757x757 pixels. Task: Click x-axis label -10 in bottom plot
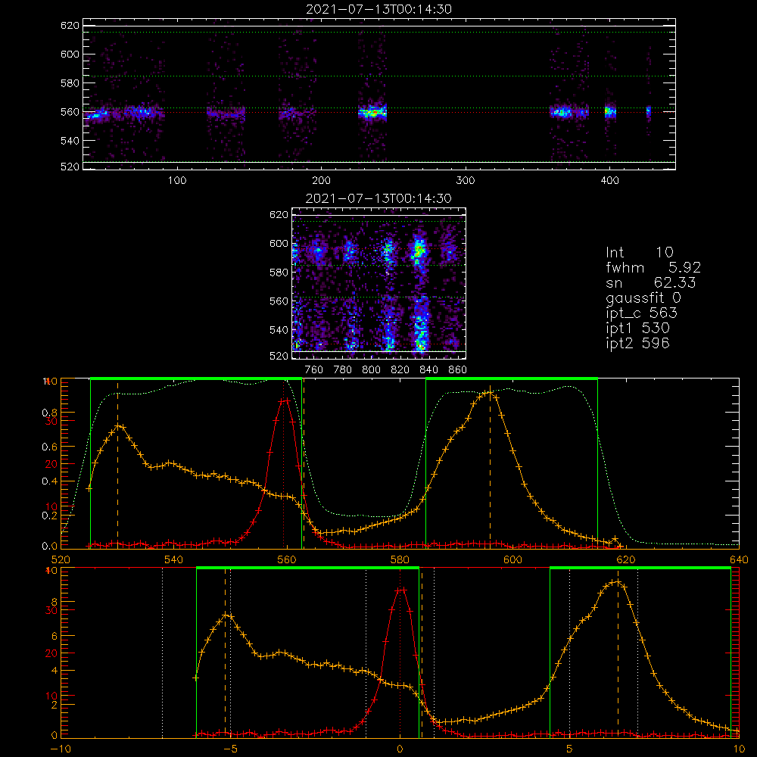(61, 749)
